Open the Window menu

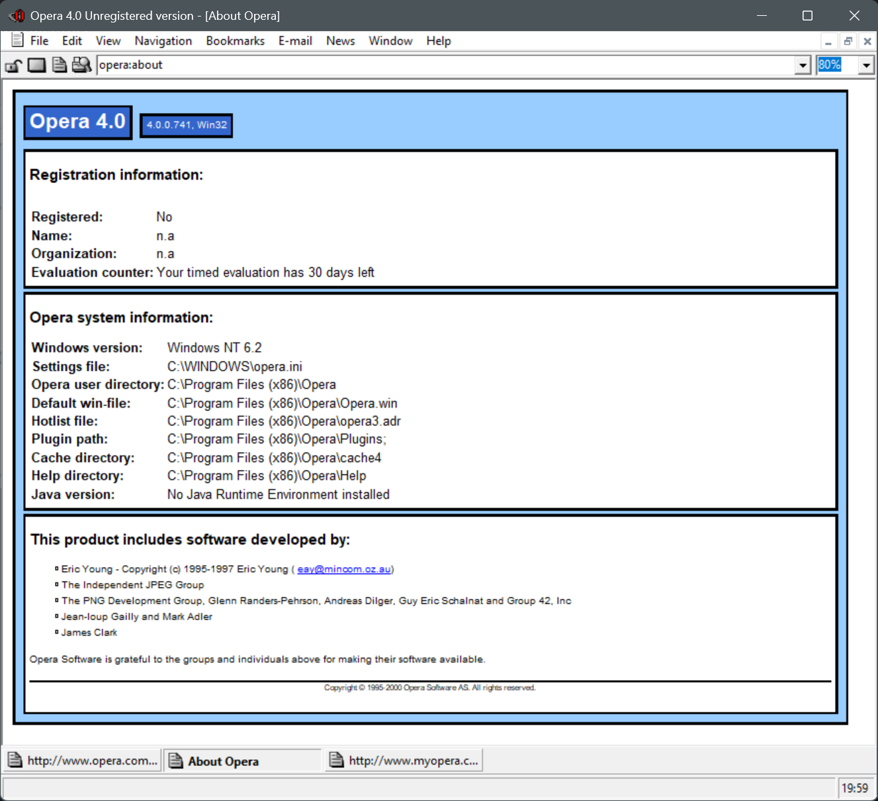click(390, 41)
